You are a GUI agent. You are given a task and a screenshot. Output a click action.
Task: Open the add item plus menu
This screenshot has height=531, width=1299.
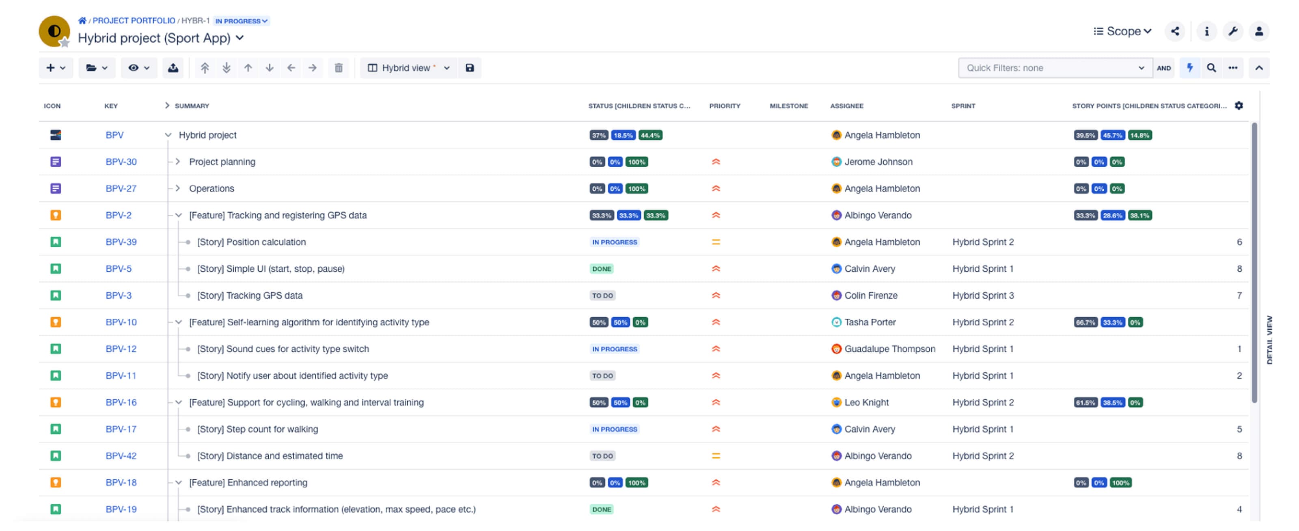click(56, 67)
